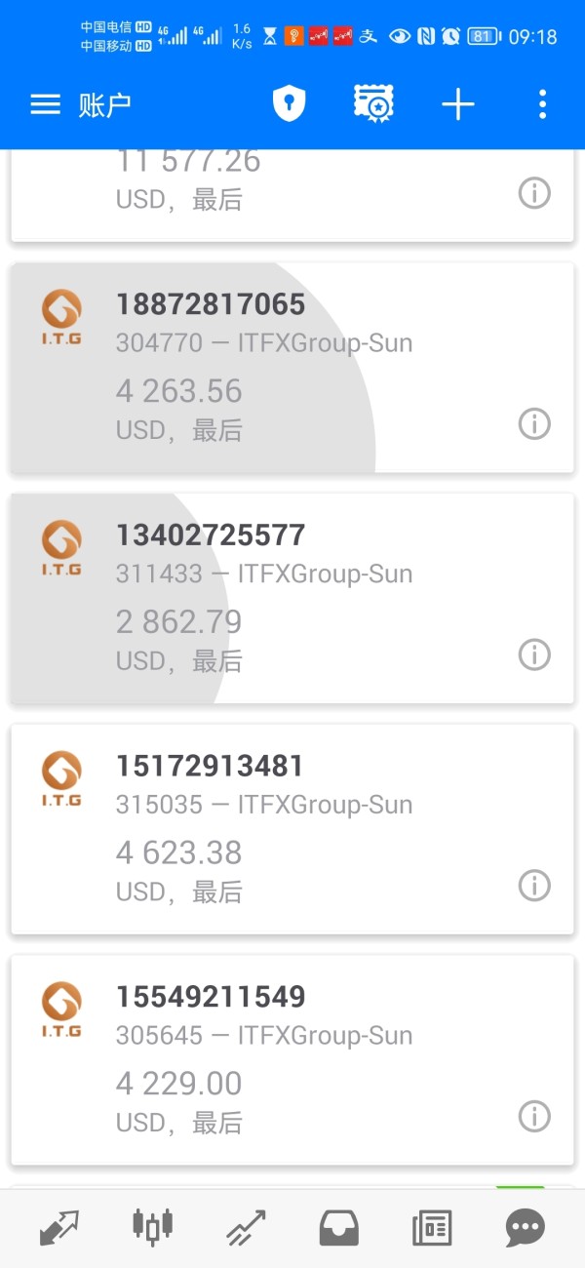Tap the I.T.G logo of account 15549211549
The image size is (585, 1268).
[x=61, y=1010]
